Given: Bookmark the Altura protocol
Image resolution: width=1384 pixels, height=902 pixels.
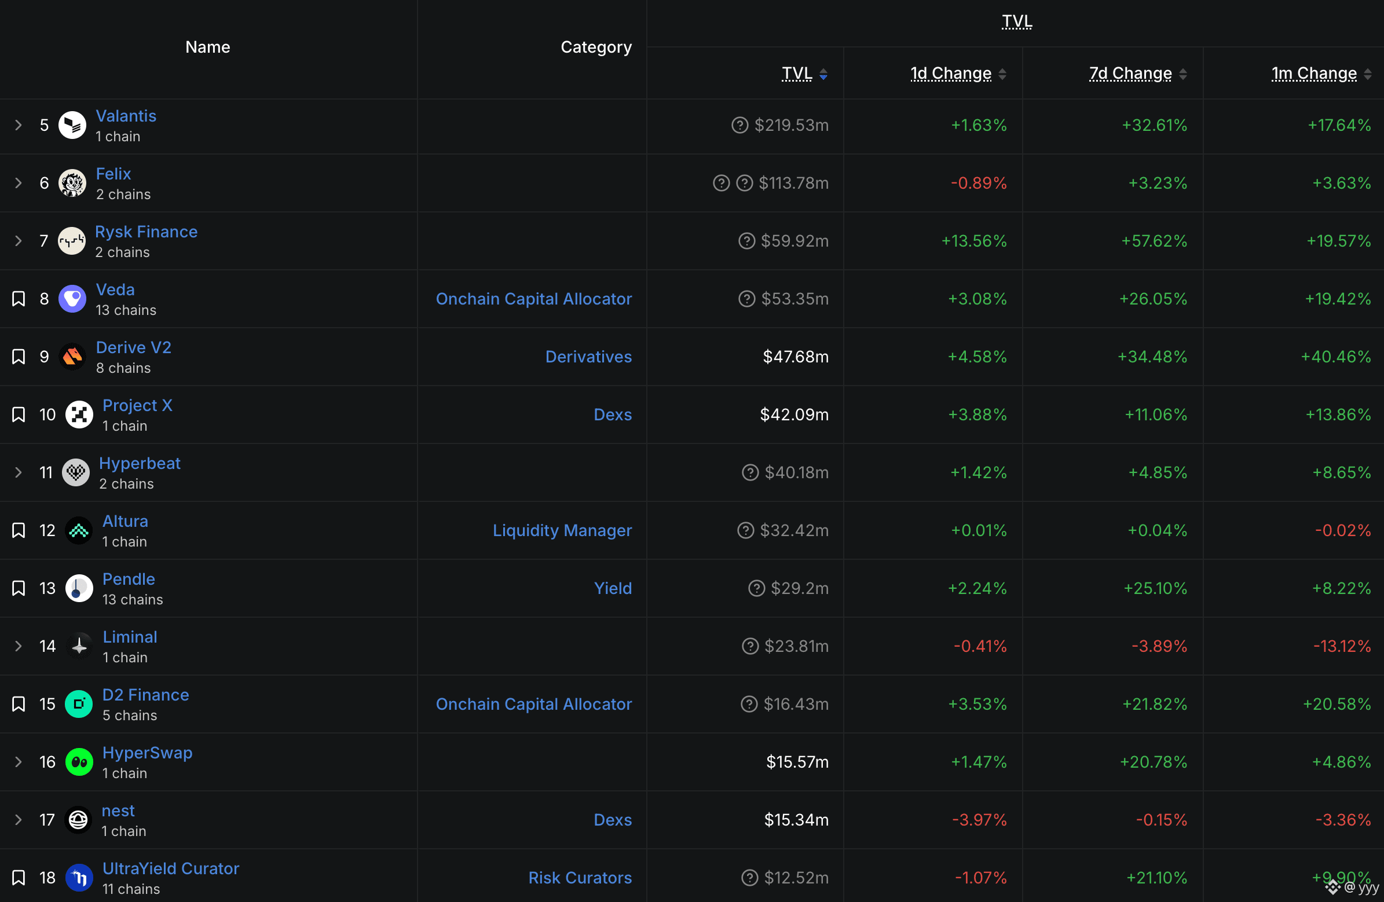Looking at the screenshot, I should [x=19, y=530].
